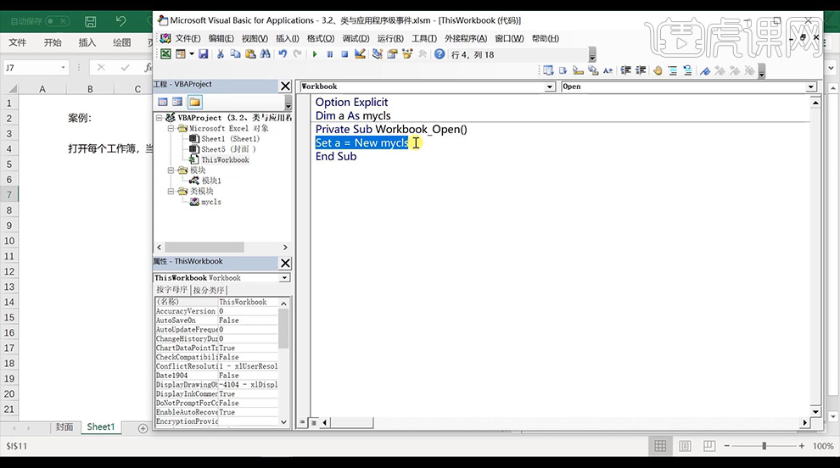This screenshot has width=840, height=468.
Task: Click the Design Mode icon
Action: [x=360, y=54]
